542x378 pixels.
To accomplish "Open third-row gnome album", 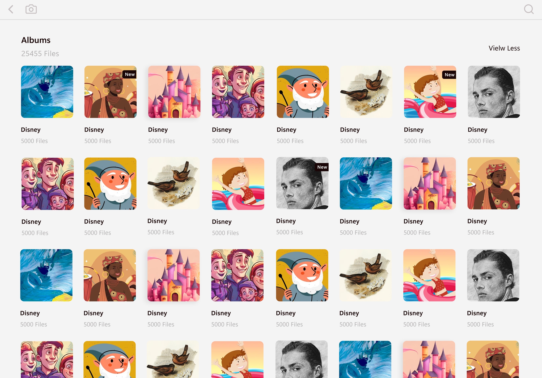I will coord(302,275).
